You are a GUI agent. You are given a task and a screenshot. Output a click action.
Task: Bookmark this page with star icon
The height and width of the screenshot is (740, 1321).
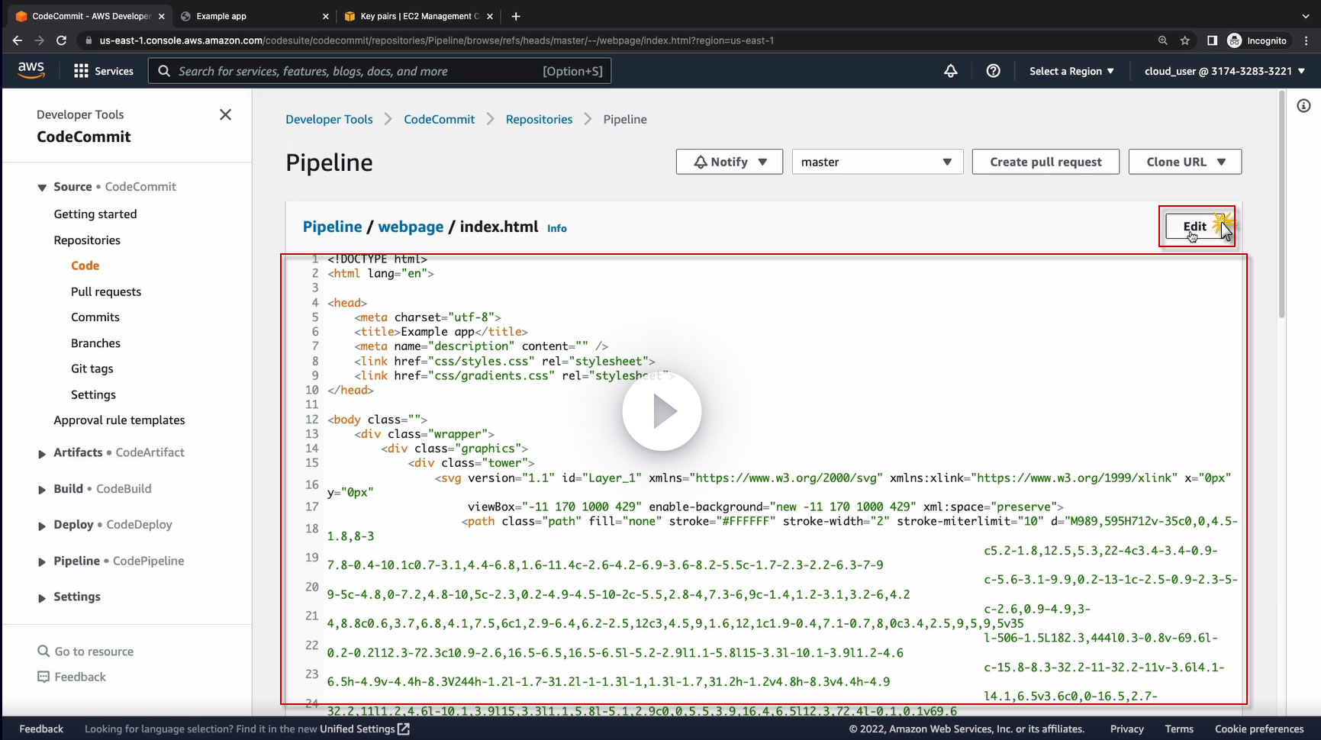[1185, 40]
